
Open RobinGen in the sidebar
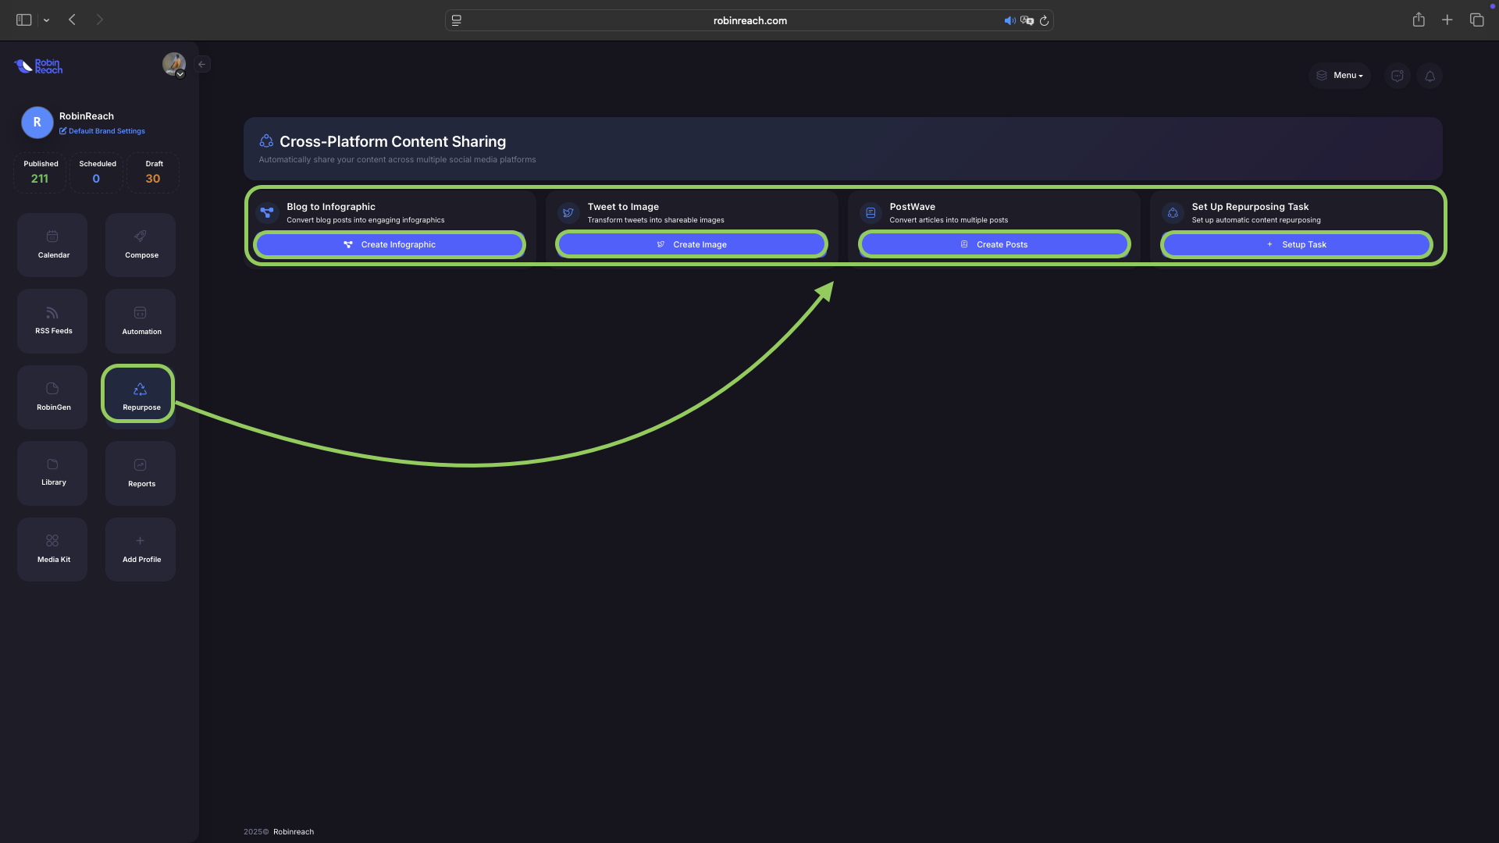point(52,397)
